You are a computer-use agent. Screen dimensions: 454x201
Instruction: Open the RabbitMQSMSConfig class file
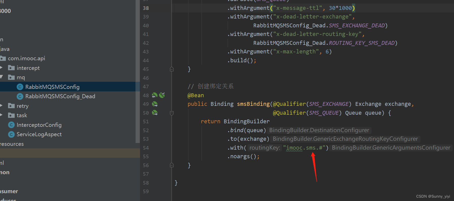click(52, 87)
